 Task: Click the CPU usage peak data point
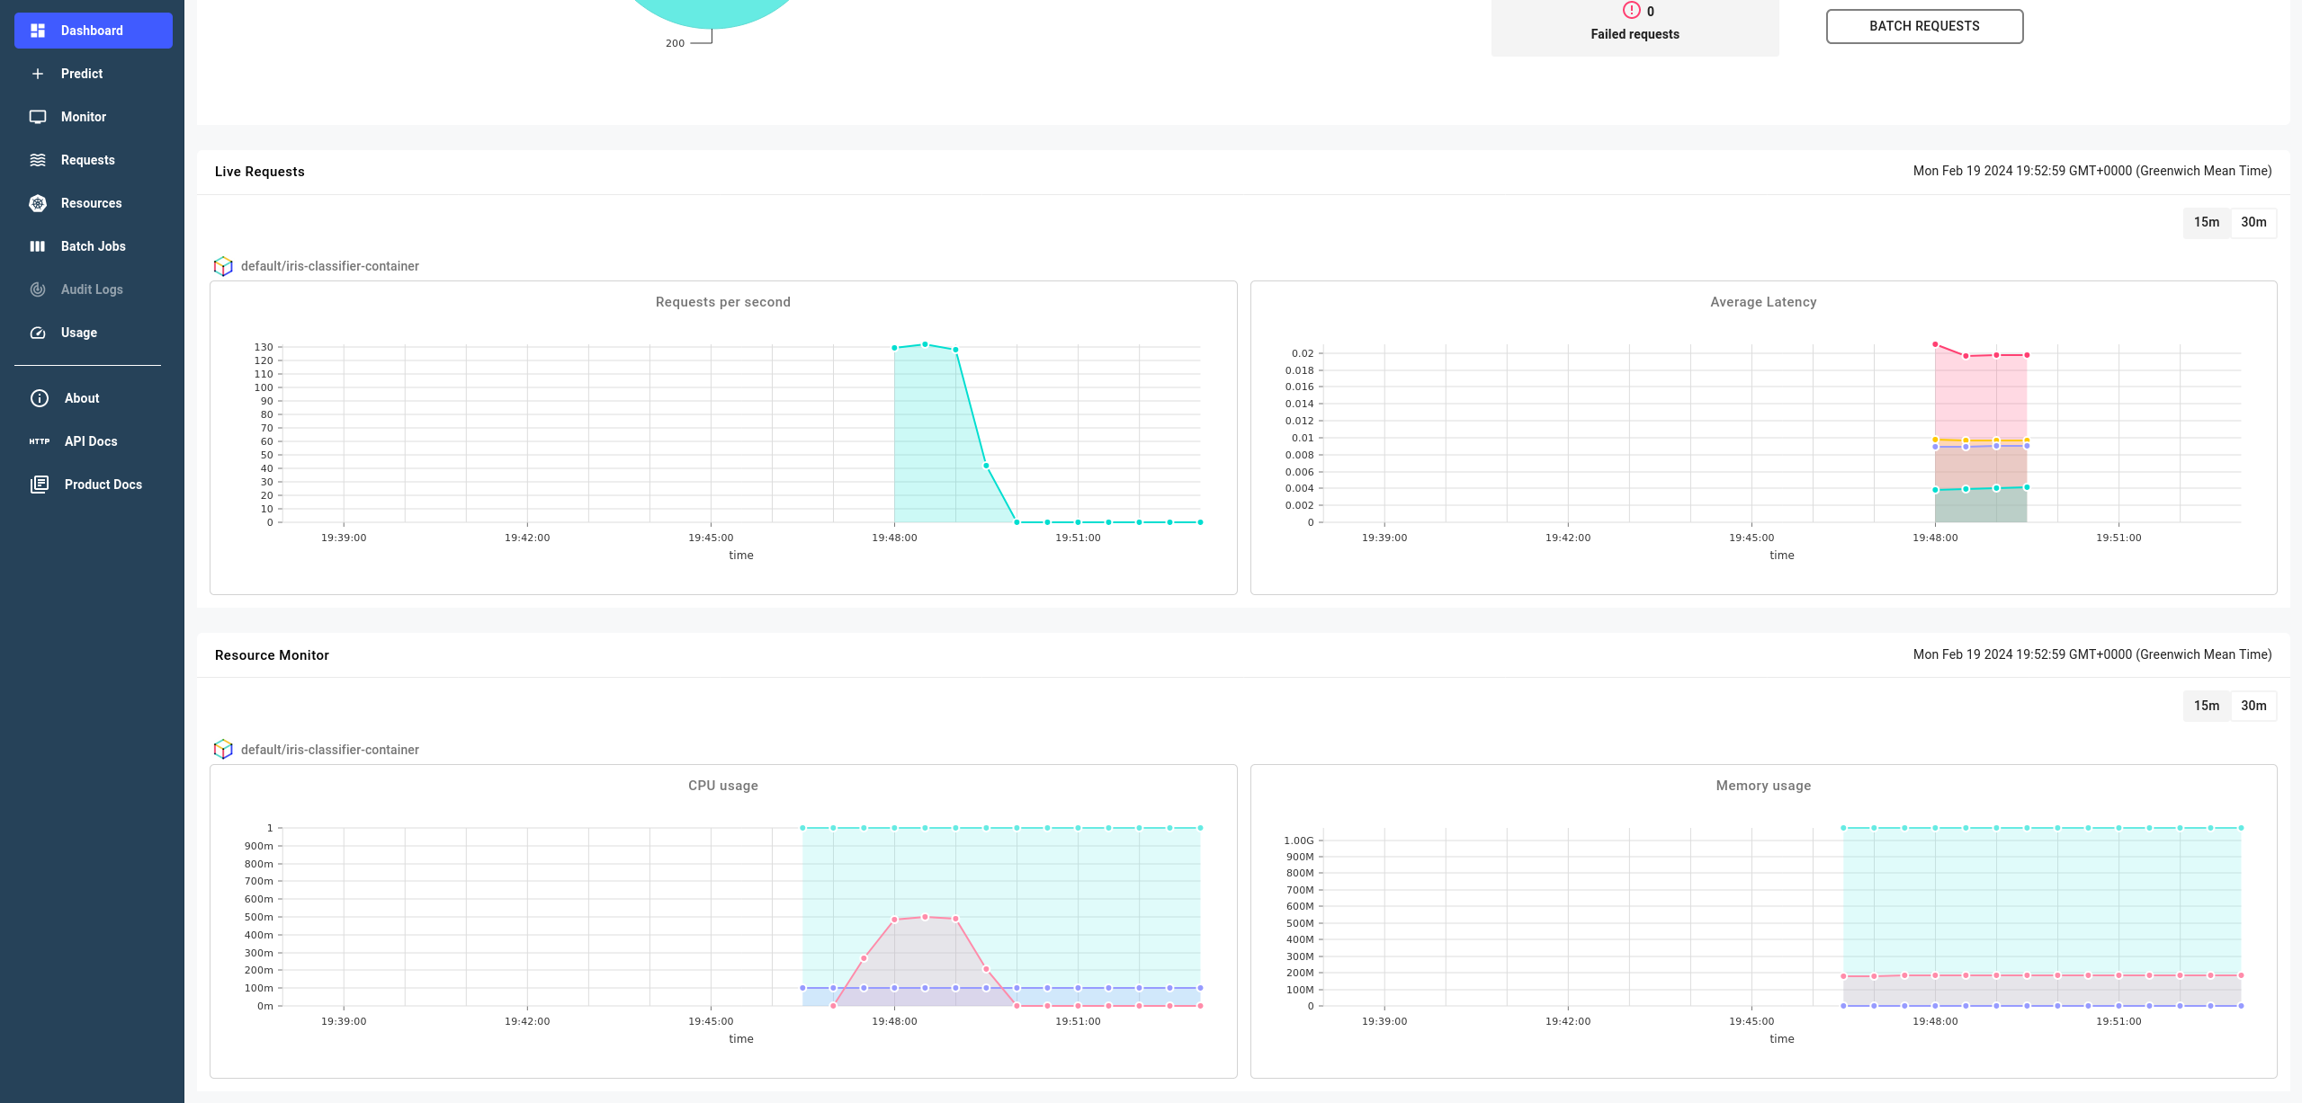[925, 917]
